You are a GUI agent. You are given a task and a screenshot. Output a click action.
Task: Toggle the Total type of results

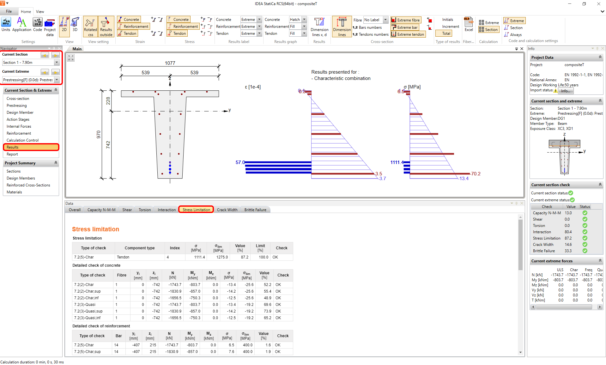[x=446, y=33]
